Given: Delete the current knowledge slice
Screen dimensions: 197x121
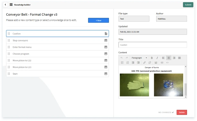Looking at the screenshot, I should [x=182, y=112].
